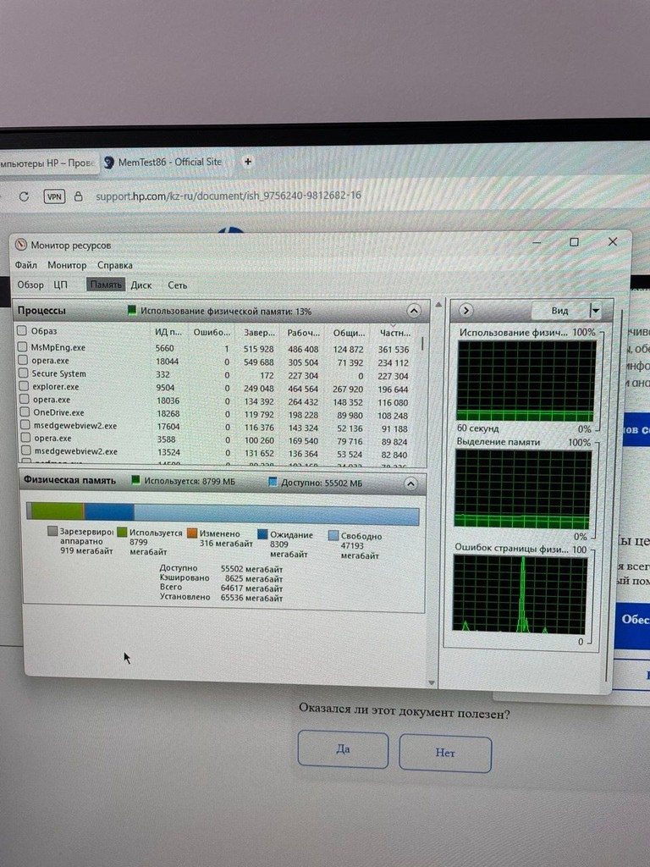The width and height of the screenshot is (650, 867).
Task: Collapse the Процессы section chevron
Action: (x=413, y=311)
